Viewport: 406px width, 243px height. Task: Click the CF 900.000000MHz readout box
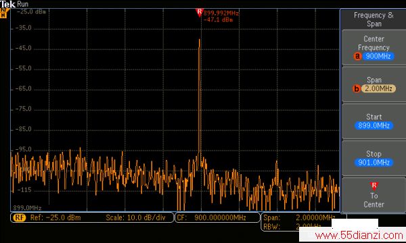(x=217, y=218)
